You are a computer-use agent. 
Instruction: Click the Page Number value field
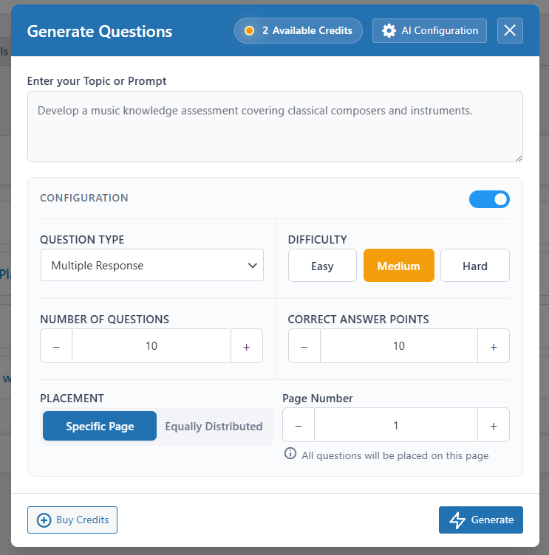(396, 425)
